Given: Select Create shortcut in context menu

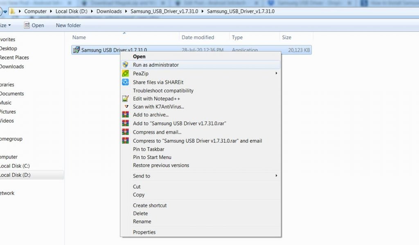Looking at the screenshot, I should point(150,205).
